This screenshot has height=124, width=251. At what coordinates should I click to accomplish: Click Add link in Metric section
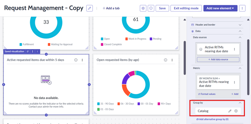(x=235, y=94)
